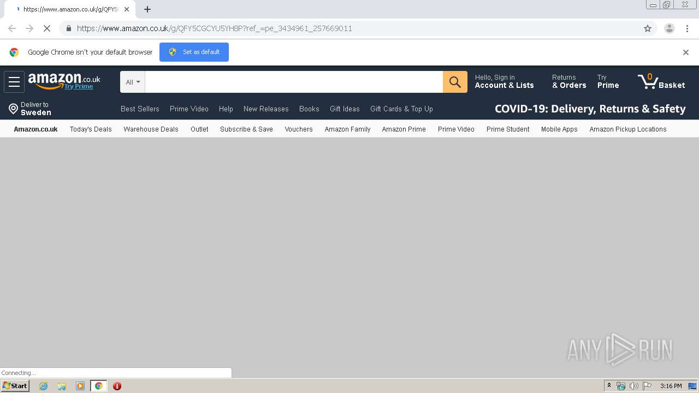Stop loading the page
The height and width of the screenshot is (393, 699).
coord(47,28)
